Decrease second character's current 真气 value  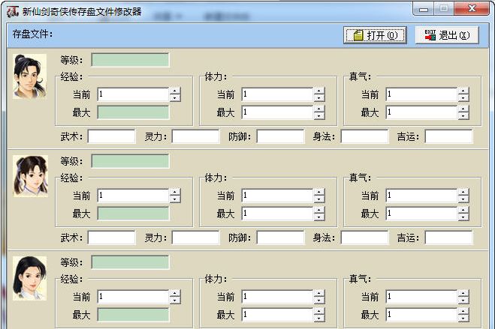[463, 199]
